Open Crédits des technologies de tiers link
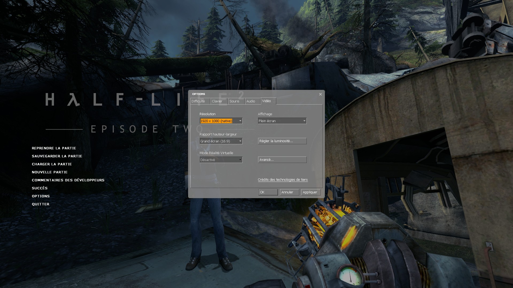The image size is (513, 288). tap(283, 180)
